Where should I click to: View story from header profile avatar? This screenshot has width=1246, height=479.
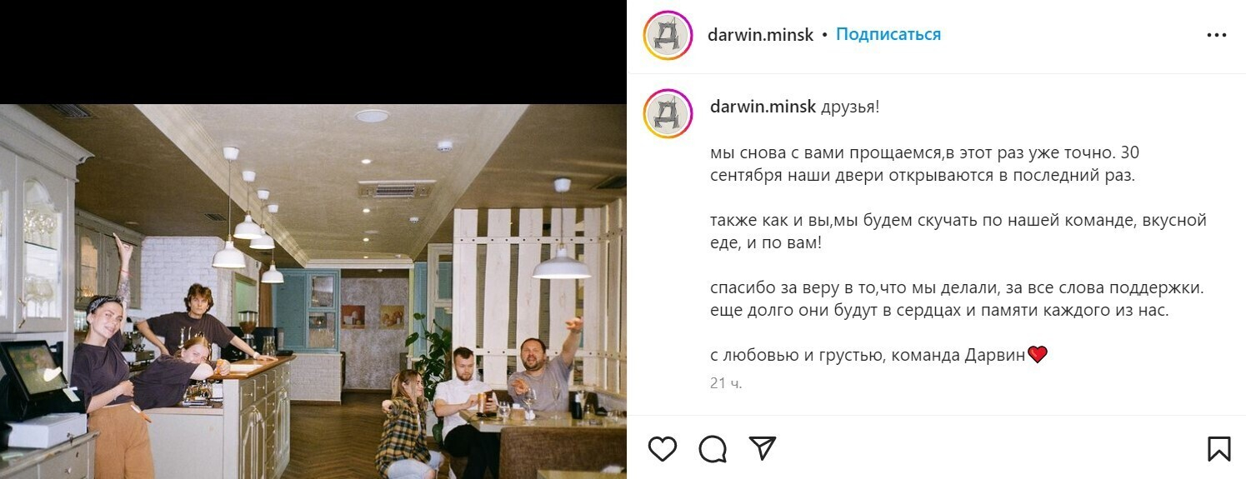(668, 35)
